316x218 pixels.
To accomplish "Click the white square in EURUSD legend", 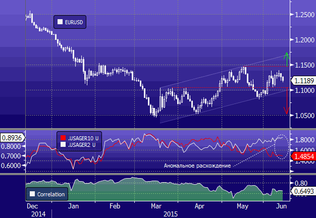I will tap(61, 22).
